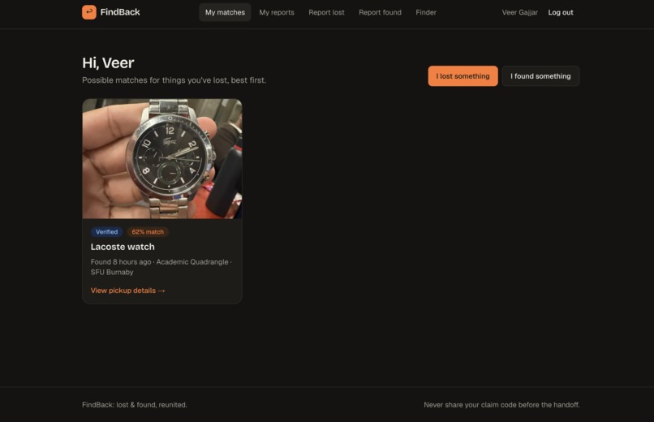This screenshot has width=654, height=422.
Task: Open the My matches tab
Action: (225, 12)
